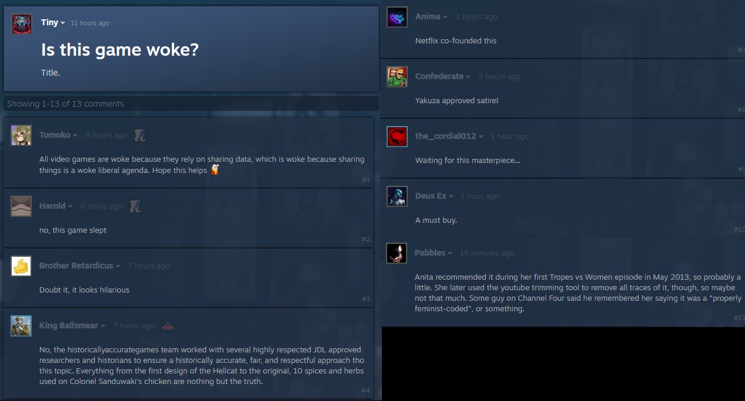
Task: Click the Anima username link
Action: coord(428,16)
